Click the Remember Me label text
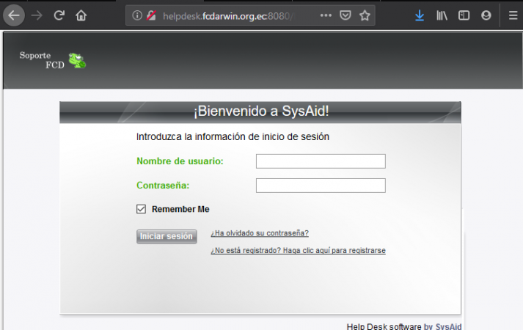523x330 pixels. coord(180,209)
